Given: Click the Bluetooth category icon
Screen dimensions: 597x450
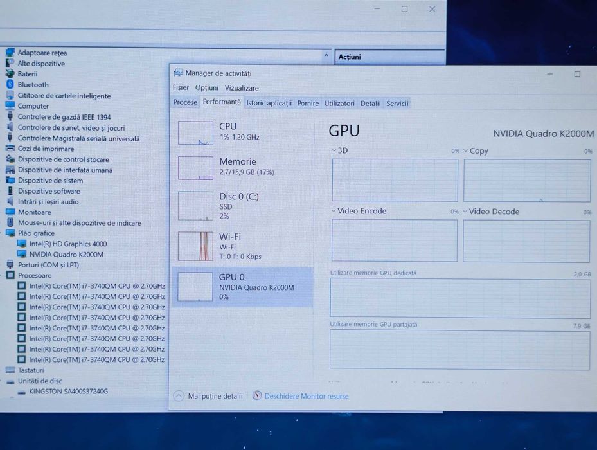Looking at the screenshot, I should (x=10, y=84).
